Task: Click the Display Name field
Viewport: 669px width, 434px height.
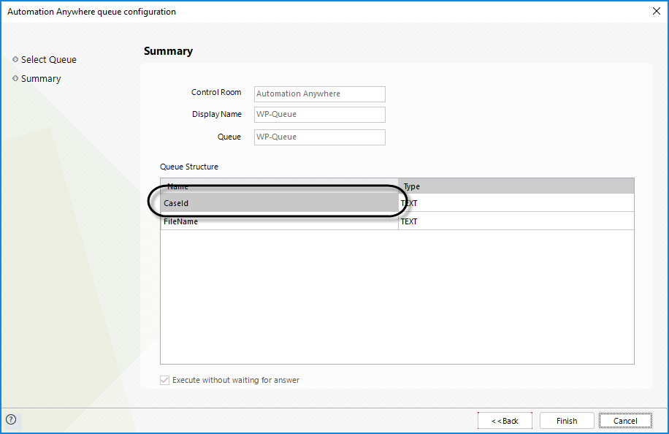Action: pyautogui.click(x=320, y=115)
